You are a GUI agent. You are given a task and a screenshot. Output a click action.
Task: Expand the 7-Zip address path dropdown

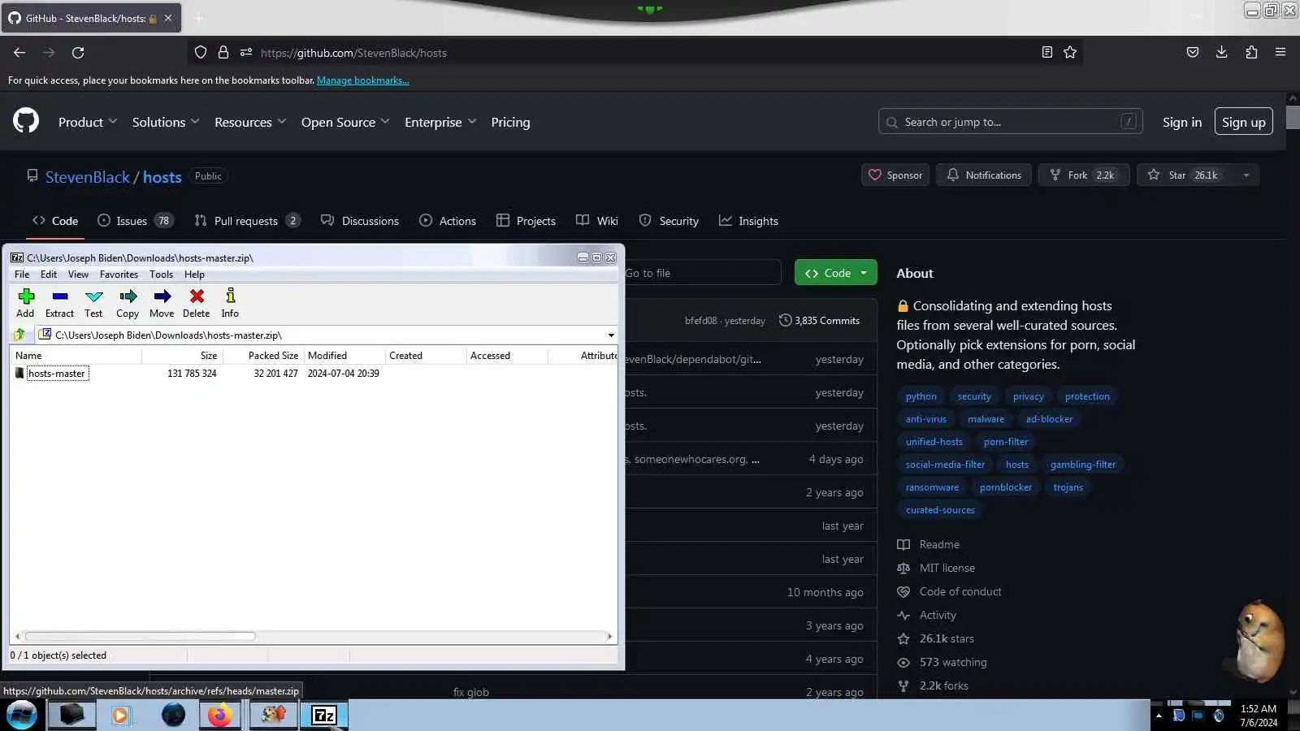[x=611, y=335]
